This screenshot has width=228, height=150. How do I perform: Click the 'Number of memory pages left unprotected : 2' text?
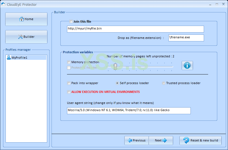click(140, 56)
